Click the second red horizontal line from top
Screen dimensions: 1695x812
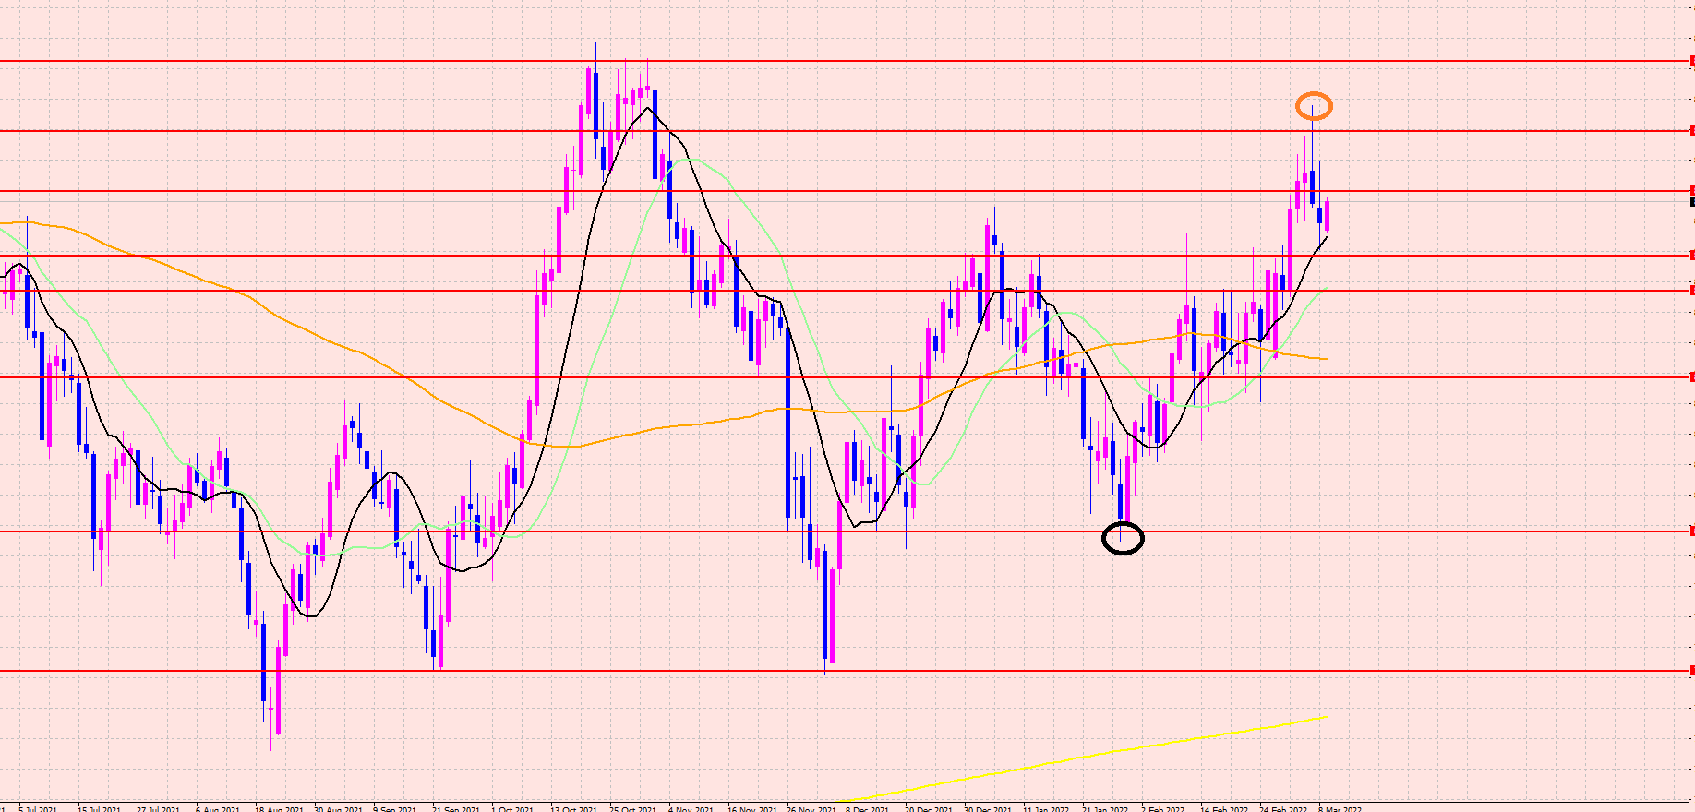pos(831,131)
